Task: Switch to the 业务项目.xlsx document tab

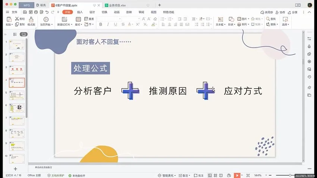Action: tap(117, 5)
